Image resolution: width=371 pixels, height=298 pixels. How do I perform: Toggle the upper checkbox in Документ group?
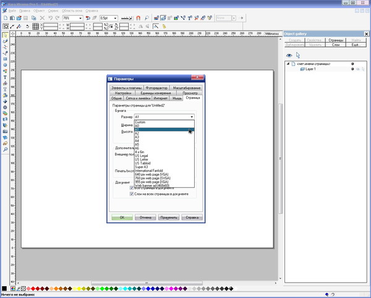point(132,188)
